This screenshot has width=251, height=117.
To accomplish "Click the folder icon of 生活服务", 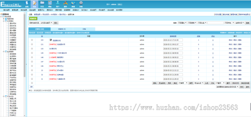I will point(6,52).
